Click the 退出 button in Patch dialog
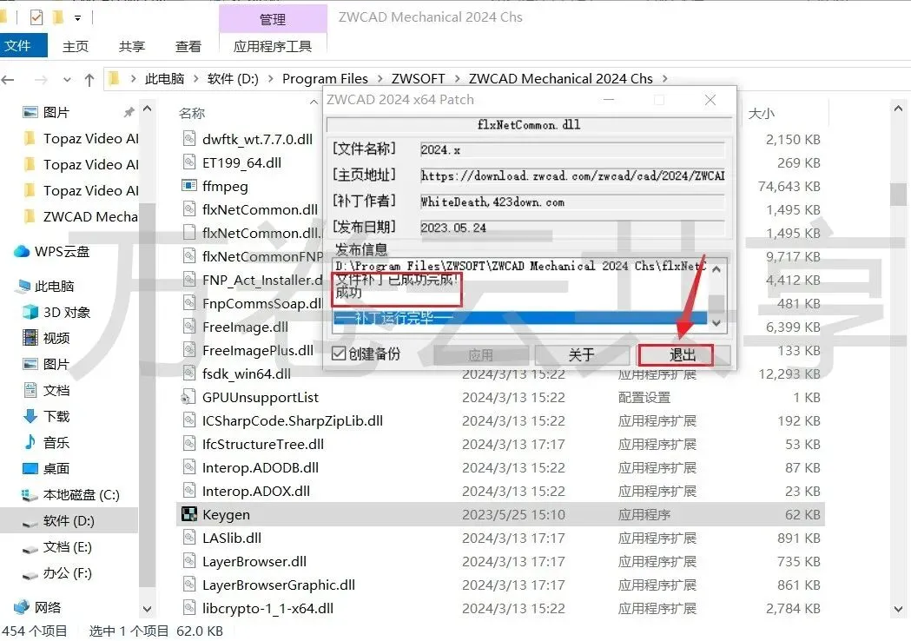This screenshot has width=911, height=641. [683, 354]
